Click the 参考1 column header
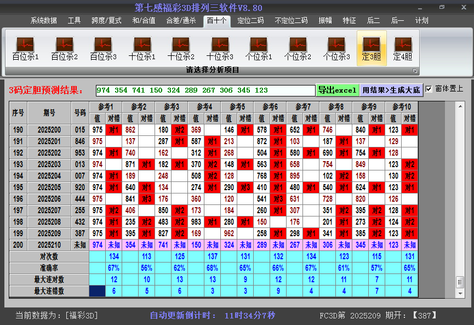 click(106, 107)
